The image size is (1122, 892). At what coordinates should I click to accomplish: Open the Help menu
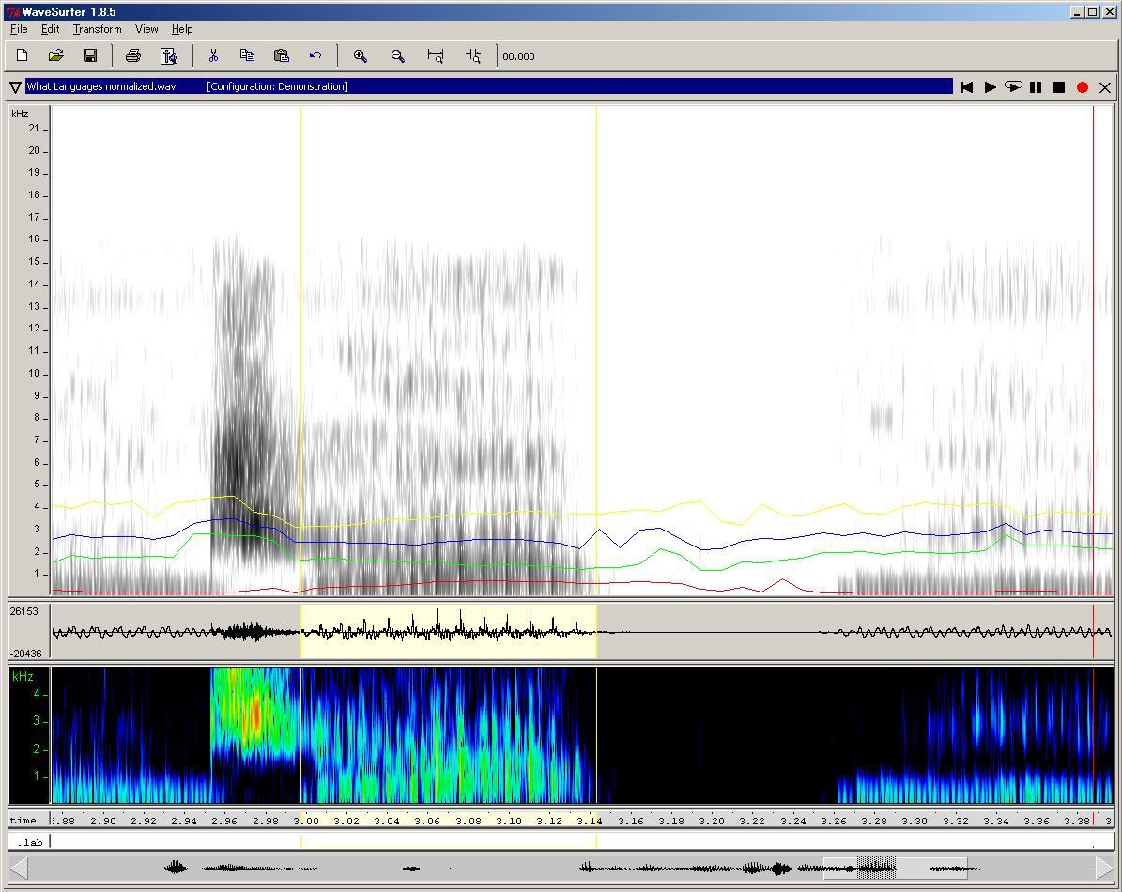click(x=182, y=29)
